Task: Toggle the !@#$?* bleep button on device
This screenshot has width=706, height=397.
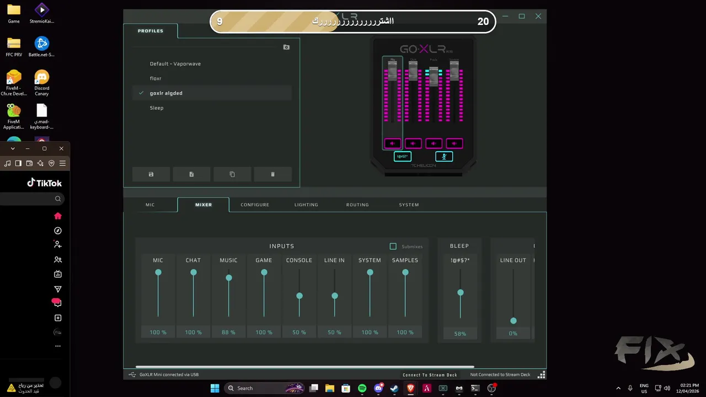Action: click(x=403, y=157)
